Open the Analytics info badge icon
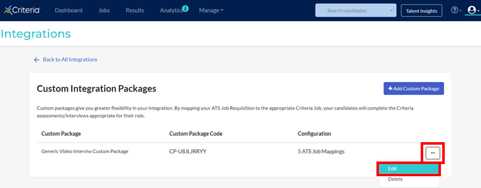The height and width of the screenshot is (188, 481). (x=185, y=8)
